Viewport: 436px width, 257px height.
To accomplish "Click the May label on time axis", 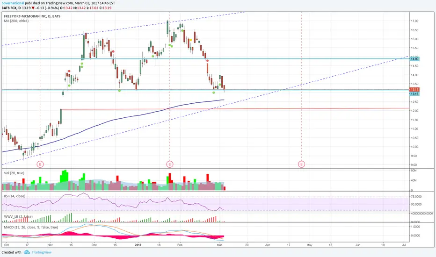I will pos(309,245).
